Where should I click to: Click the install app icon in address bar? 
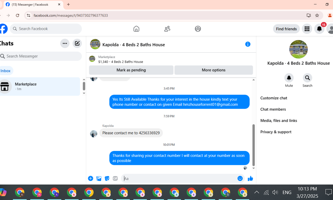pyautogui.click(x=309, y=15)
